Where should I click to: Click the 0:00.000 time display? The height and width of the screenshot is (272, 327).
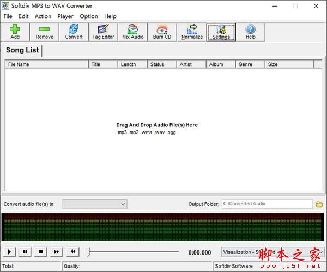click(x=199, y=252)
